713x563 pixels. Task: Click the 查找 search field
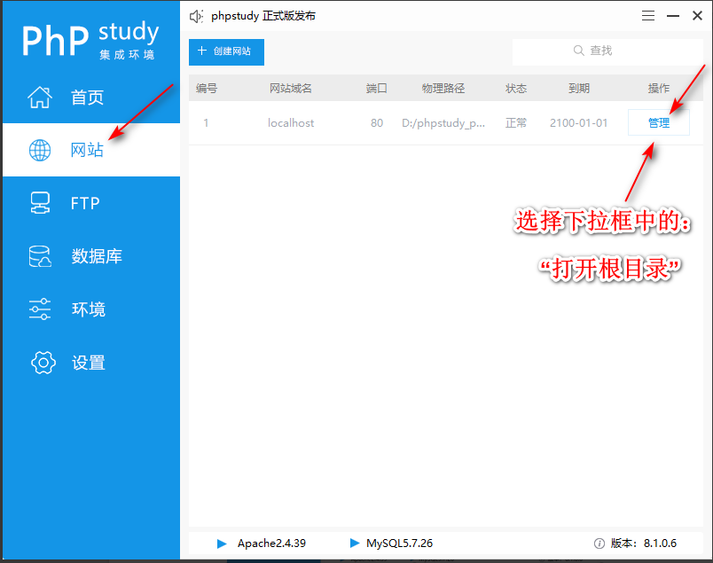pos(607,51)
